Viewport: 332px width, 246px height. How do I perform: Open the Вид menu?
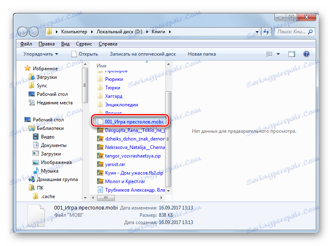click(x=65, y=44)
